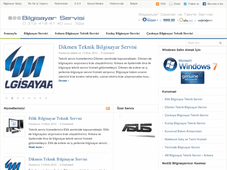Click the ASUS logo under Özel Servis
This screenshot has height=170, width=227.
[x=137, y=128]
